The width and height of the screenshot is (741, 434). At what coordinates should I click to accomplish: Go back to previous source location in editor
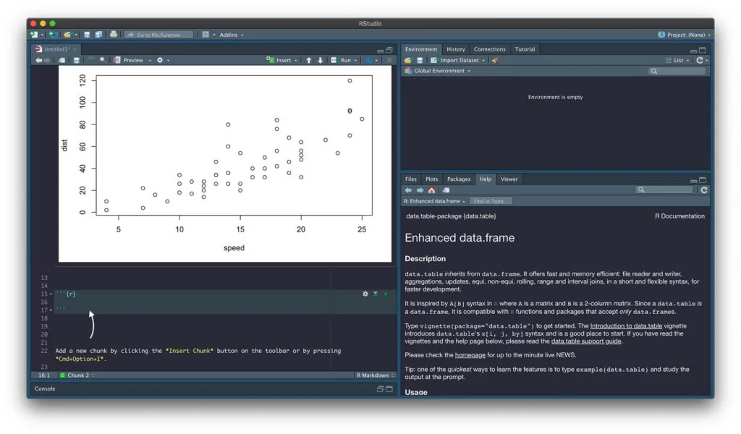pos(39,61)
